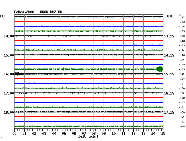The image size is (186, 141).
Task: Click the -95 DC offset value
Action: (x=183, y=117)
